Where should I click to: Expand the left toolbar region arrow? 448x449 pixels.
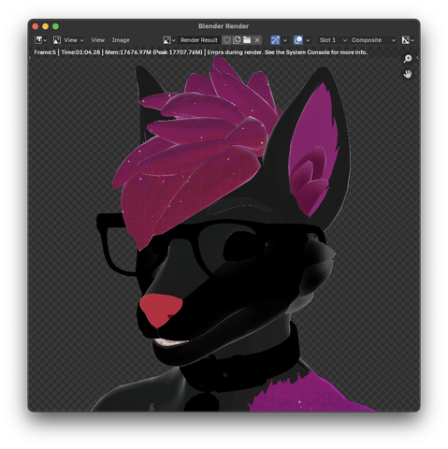click(30, 57)
